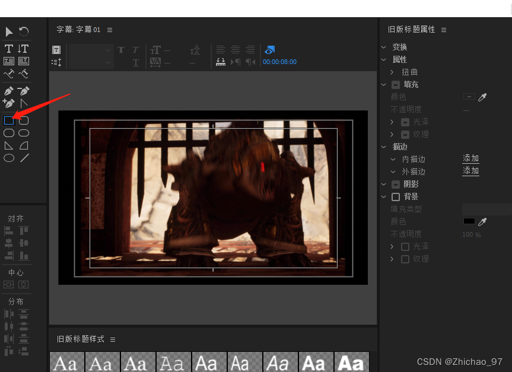Open the 字幕 panel menu
Screen dimensions: 512x372
pyautogui.click(x=110, y=30)
